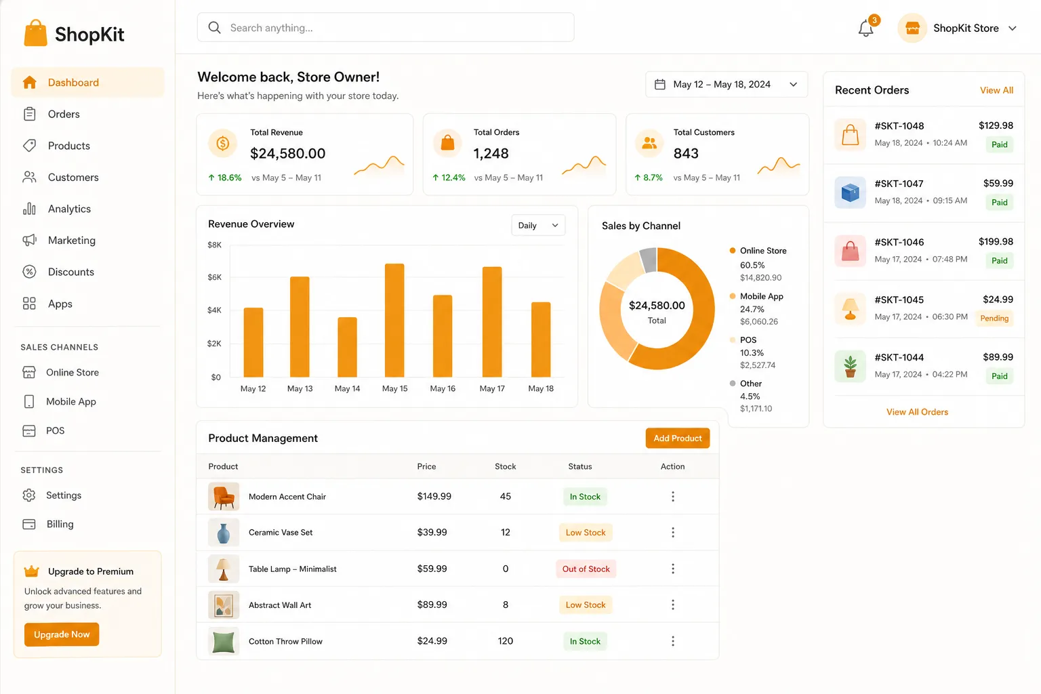Viewport: 1041px width, 694px height.
Task: Click the $199.98 order amount
Action: click(996, 242)
